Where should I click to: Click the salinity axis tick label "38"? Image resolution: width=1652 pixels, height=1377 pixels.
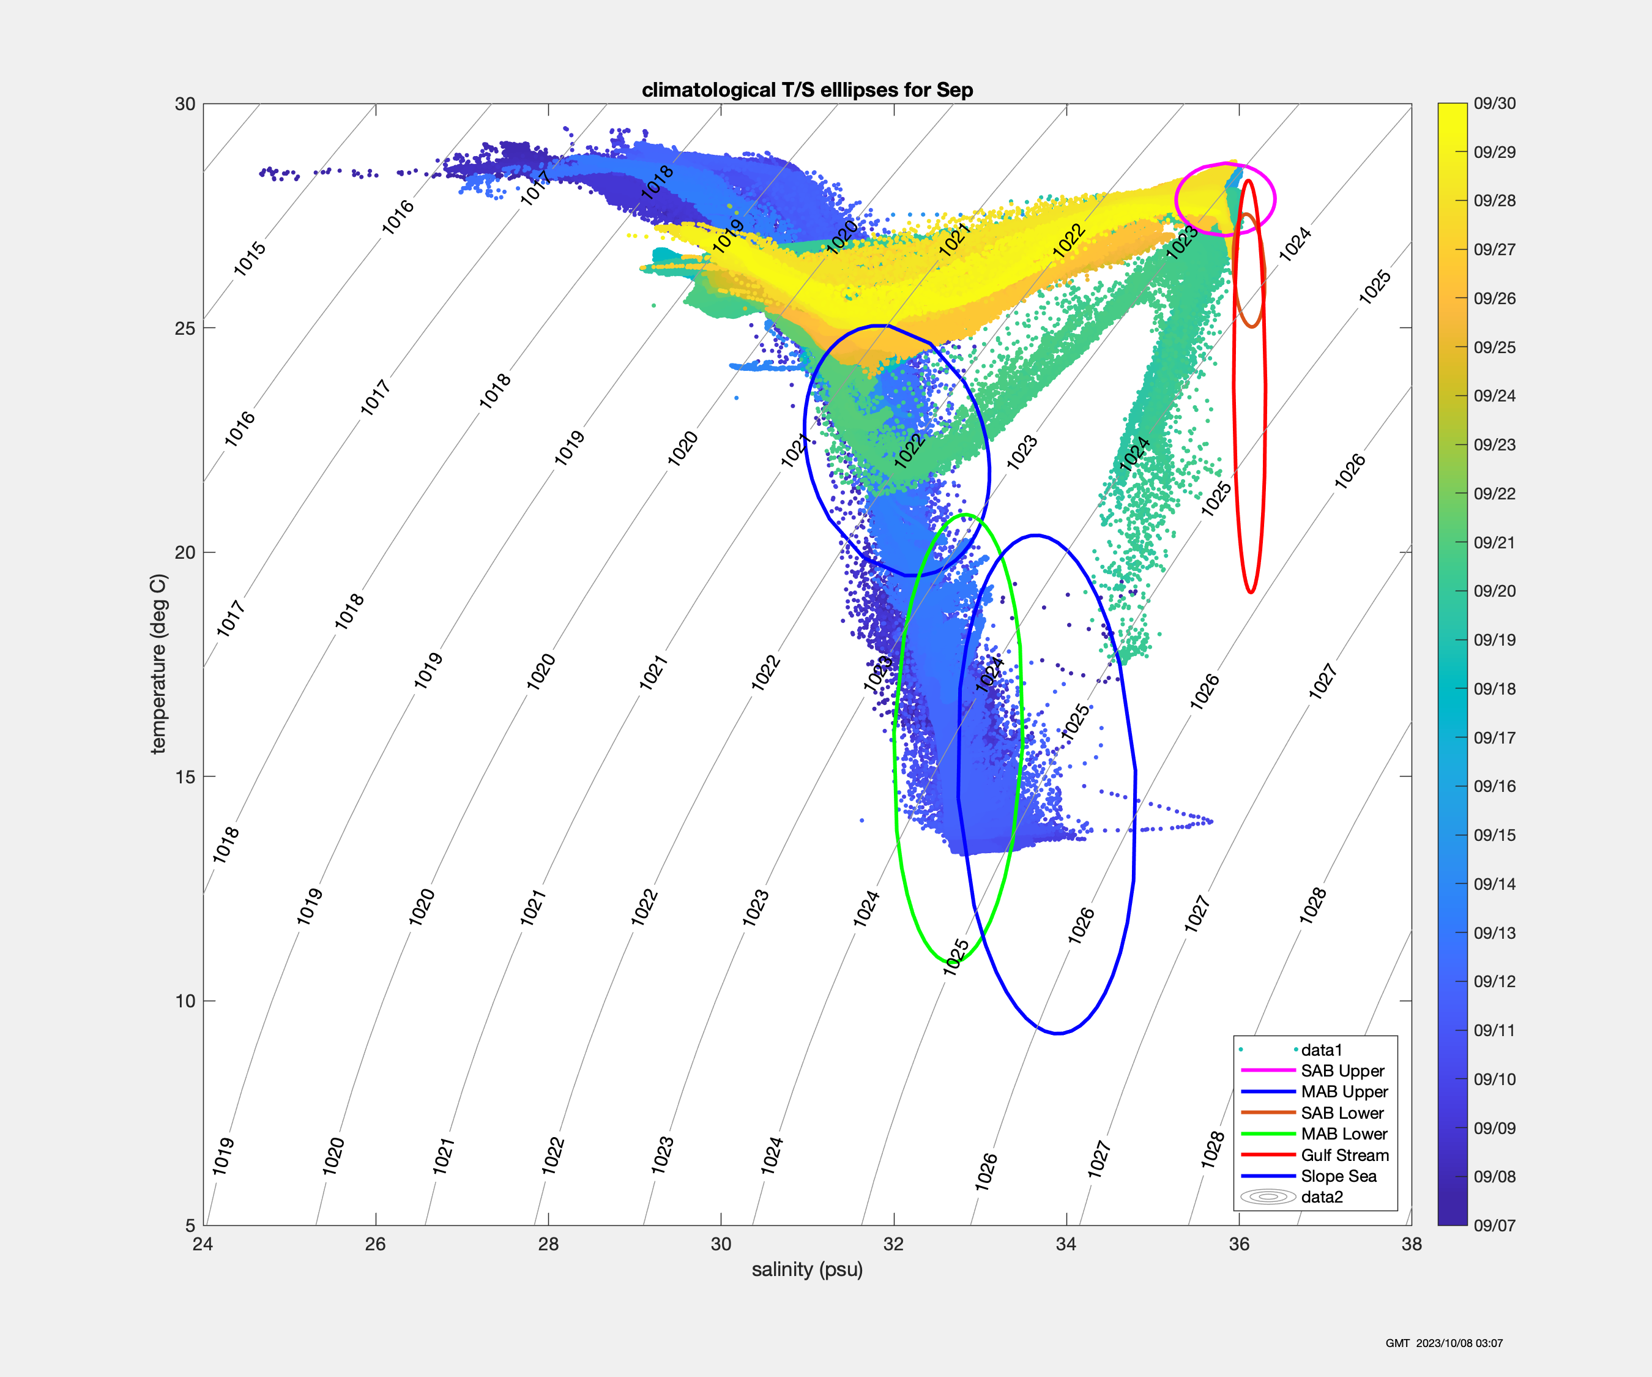pos(1412,1244)
